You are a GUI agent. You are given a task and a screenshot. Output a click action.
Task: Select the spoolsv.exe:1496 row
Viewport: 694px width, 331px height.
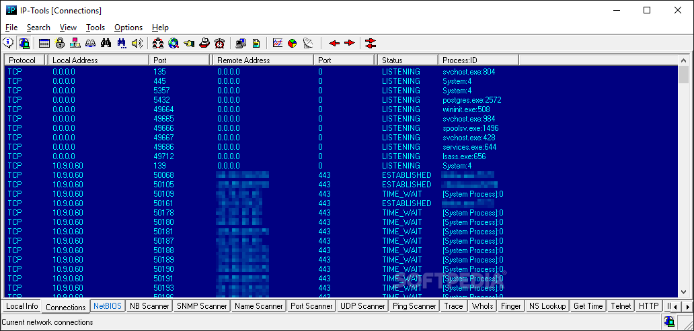tap(341, 128)
